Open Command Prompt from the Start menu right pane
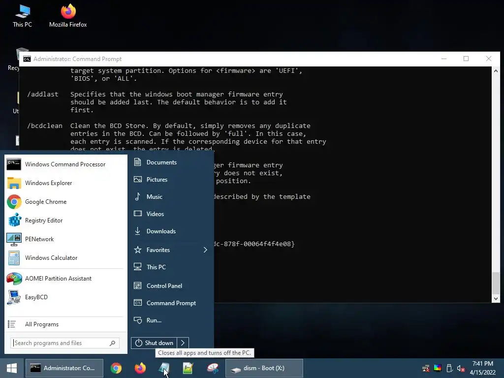Image resolution: width=504 pixels, height=378 pixels. pos(171,303)
